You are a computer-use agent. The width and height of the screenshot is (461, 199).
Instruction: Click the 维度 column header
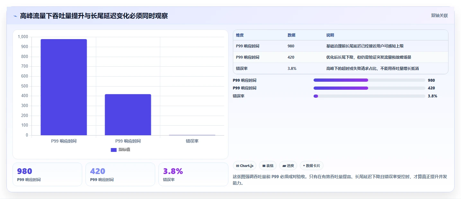(x=240, y=35)
